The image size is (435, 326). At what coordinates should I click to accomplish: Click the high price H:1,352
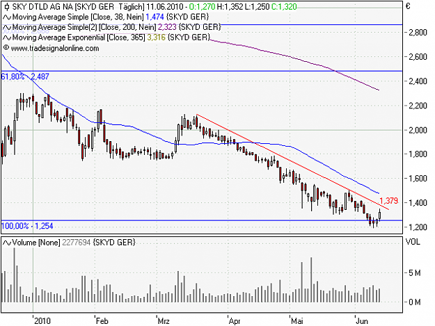point(230,6)
